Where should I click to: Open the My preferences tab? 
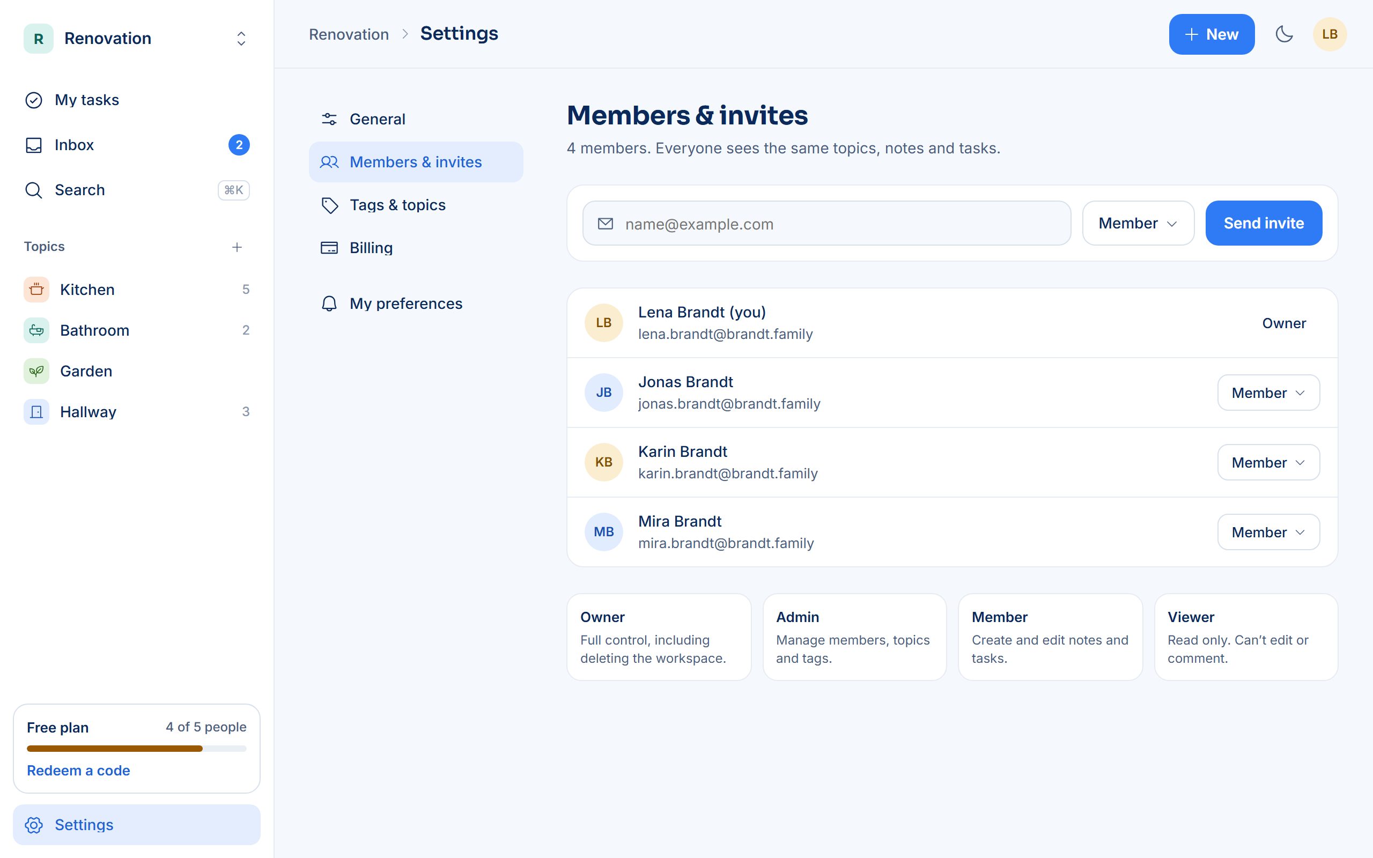(x=416, y=304)
